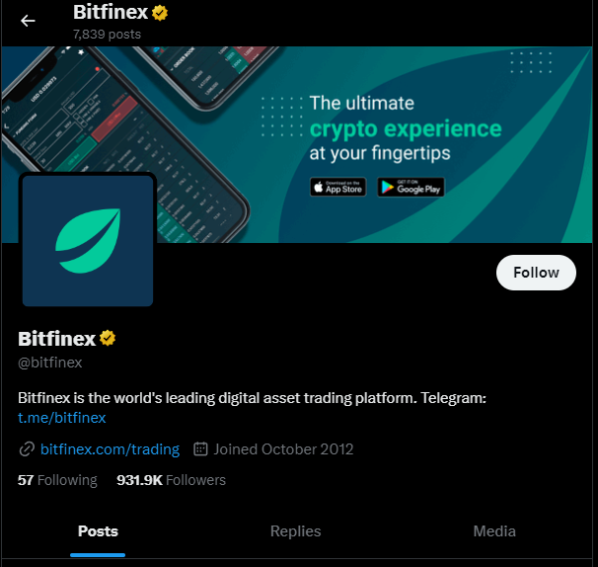View the 57 Following list
The width and height of the screenshot is (598, 567).
coord(57,480)
